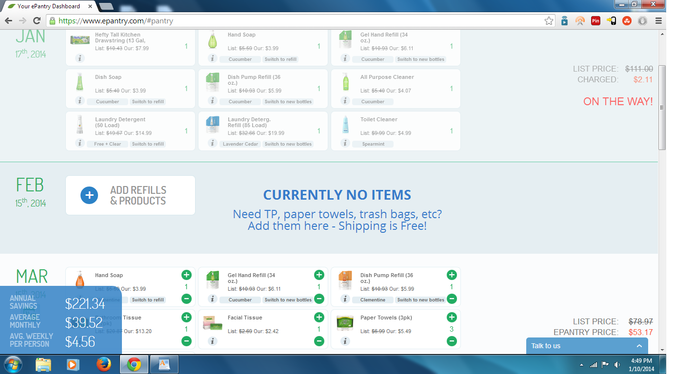Viewport: 674px width, 374px height.
Task: Bookmark this page with the star icon
Action: coord(549,21)
